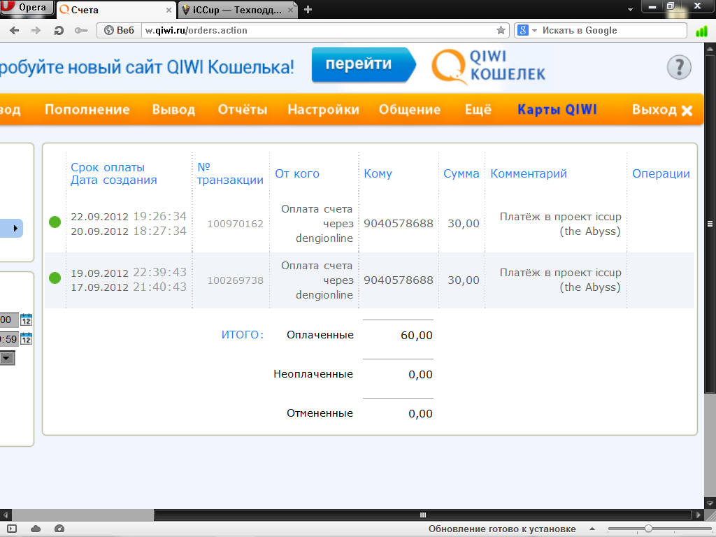The image size is (716, 537).
Task: Click green status dot for transaction 100970162
Action: coord(55,222)
